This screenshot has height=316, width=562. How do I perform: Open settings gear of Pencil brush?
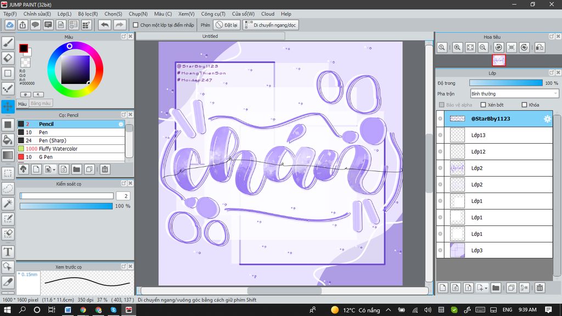point(121,124)
